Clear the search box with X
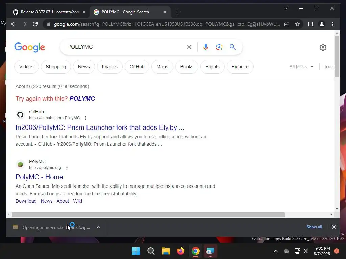The width and height of the screenshot is (346, 259). [189, 47]
